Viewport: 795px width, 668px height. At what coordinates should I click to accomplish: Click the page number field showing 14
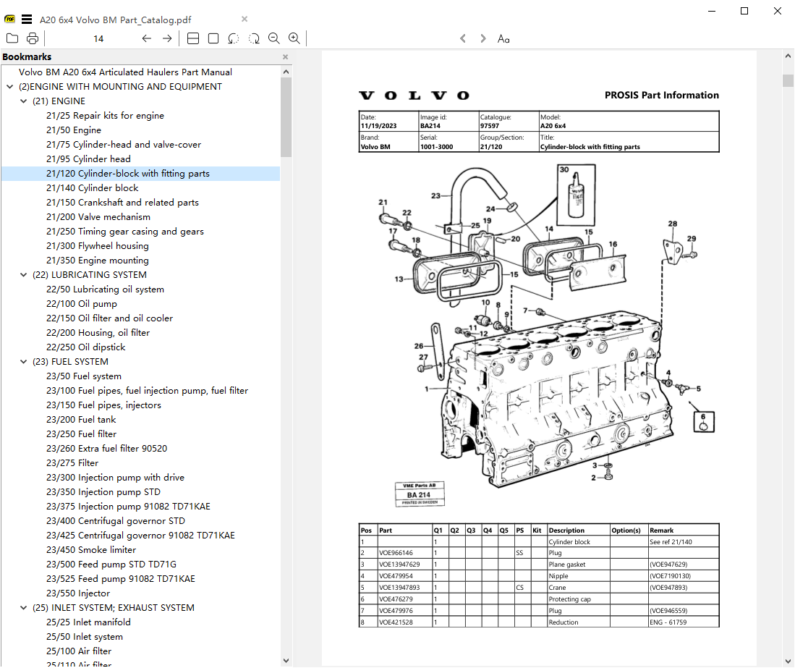coord(98,38)
